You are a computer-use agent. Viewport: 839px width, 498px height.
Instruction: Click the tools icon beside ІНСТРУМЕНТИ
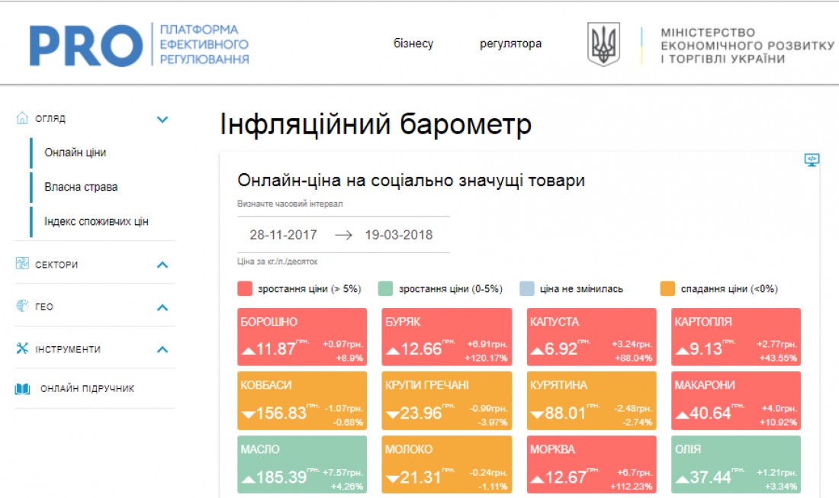[22, 349]
